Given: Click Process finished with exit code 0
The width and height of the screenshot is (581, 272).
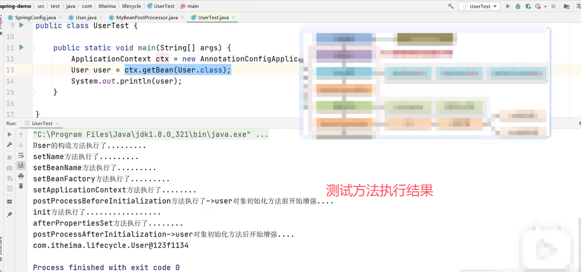Looking at the screenshot, I should (107, 267).
